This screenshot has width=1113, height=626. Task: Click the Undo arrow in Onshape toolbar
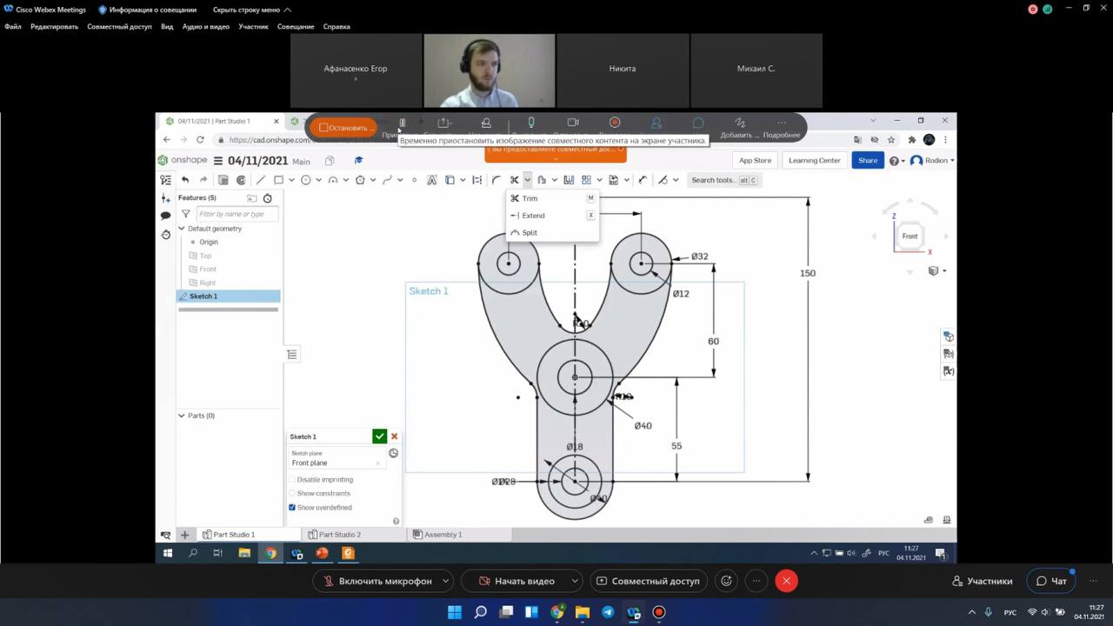click(185, 180)
